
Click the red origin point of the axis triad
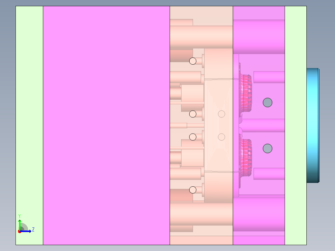click(x=20, y=231)
